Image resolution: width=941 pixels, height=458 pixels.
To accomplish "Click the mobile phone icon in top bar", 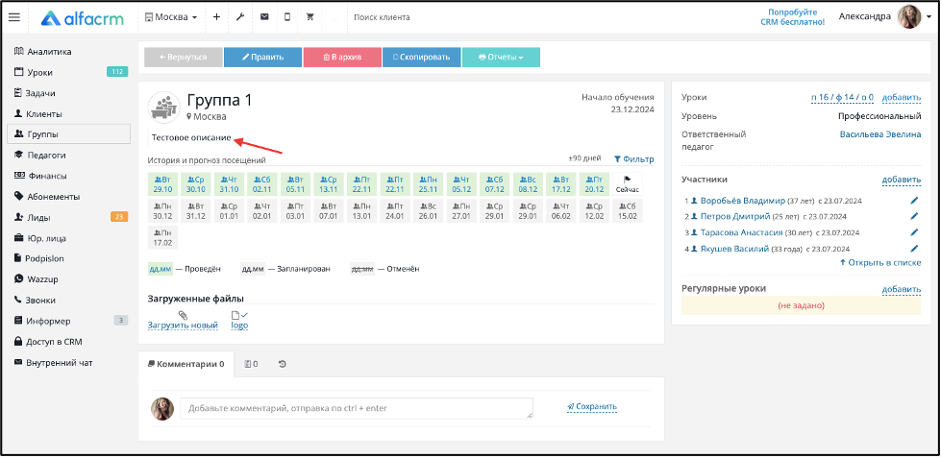I will [x=286, y=17].
